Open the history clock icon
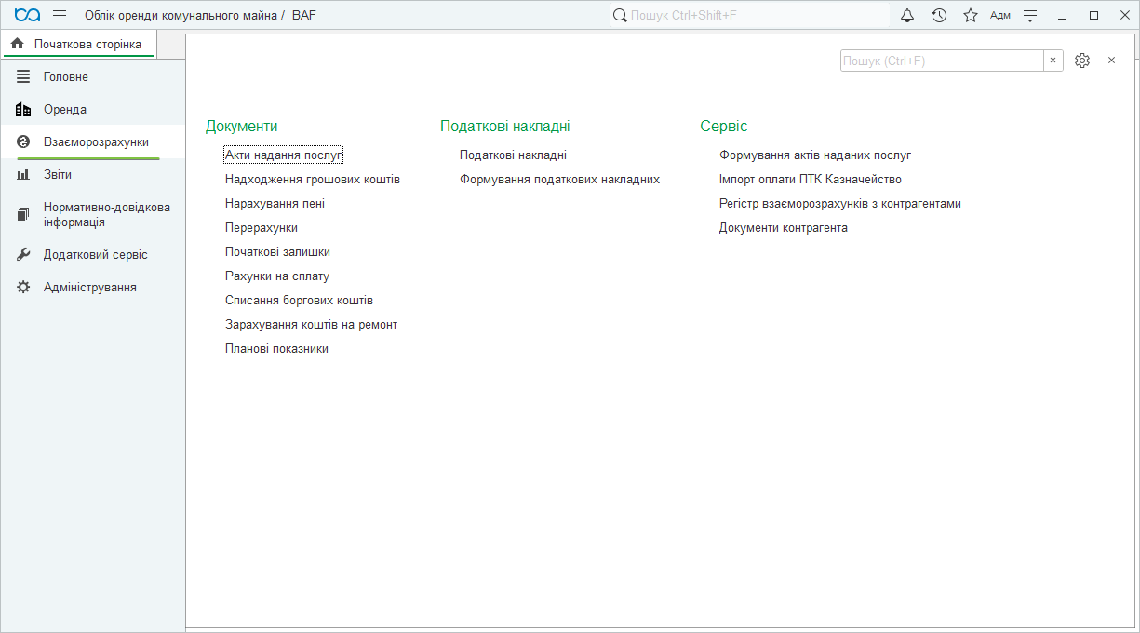 pos(939,15)
